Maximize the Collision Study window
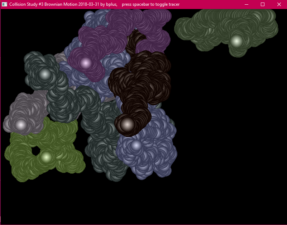 263,4
